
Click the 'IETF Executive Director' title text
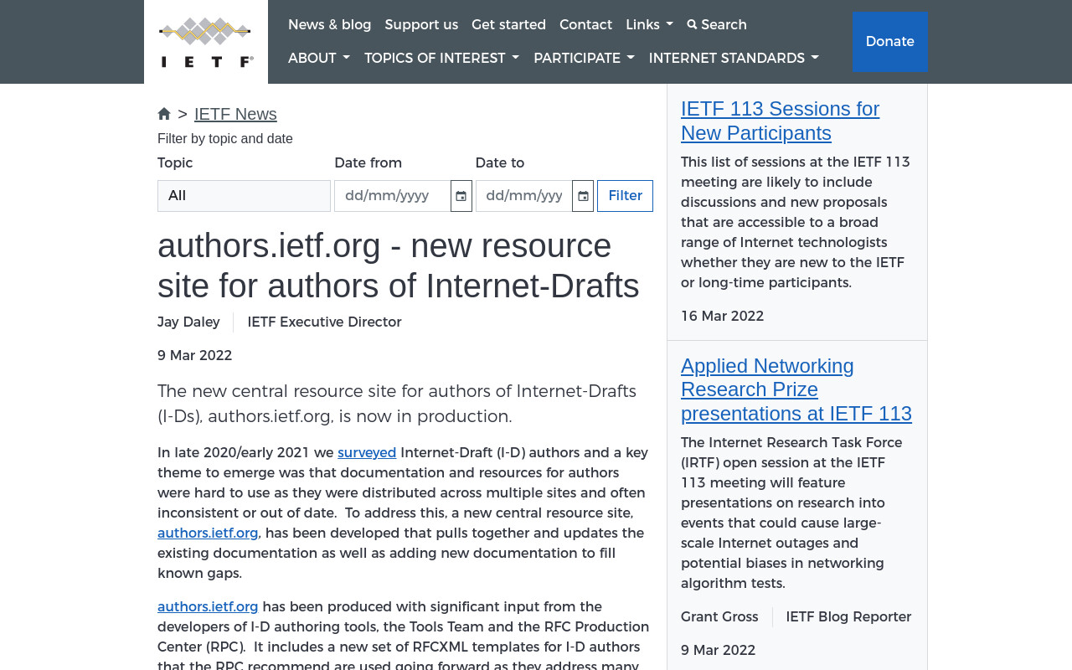324,322
